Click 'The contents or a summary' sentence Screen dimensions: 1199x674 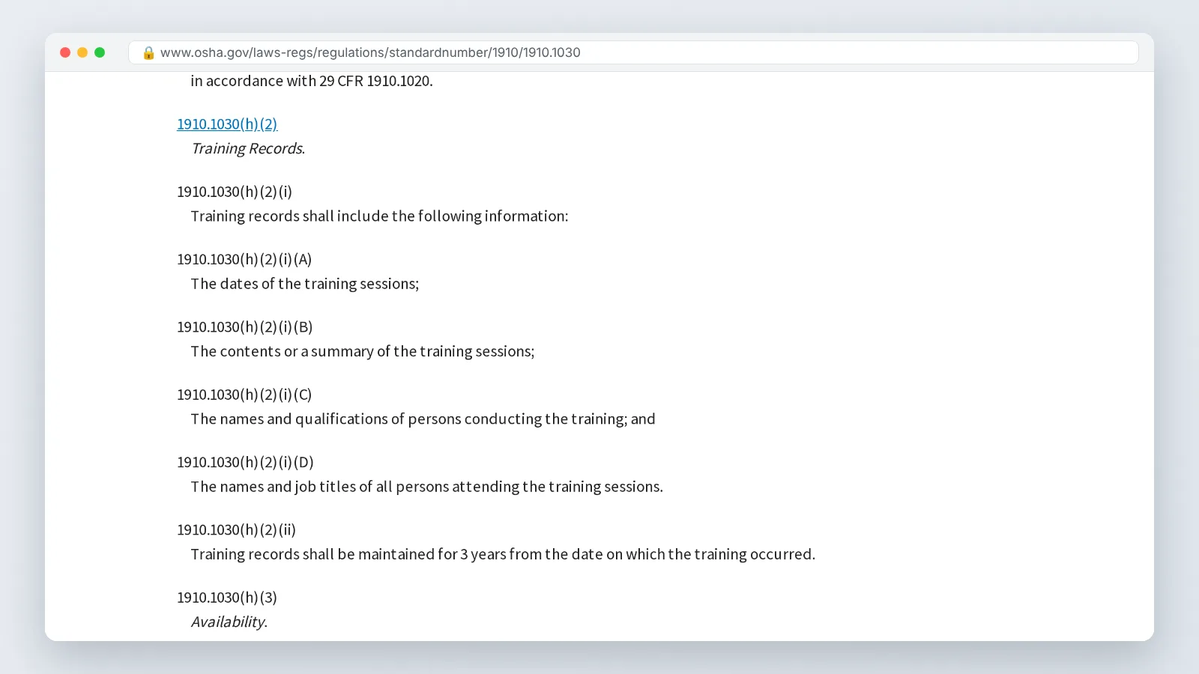point(363,351)
